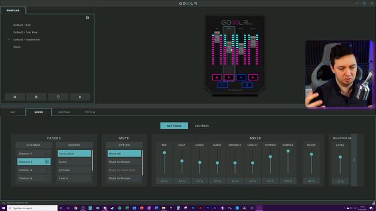Select the Mute to Voice Chat option
The image size is (376, 211).
124,170
